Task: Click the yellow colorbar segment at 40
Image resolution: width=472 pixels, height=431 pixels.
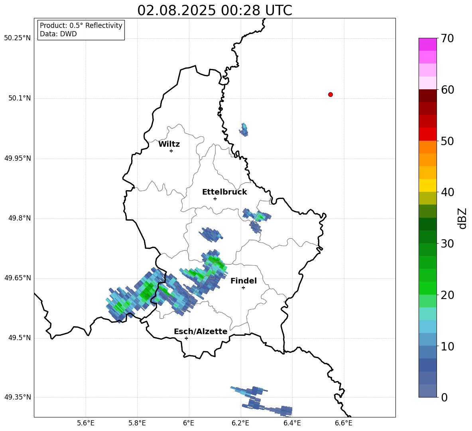Action: pos(427,185)
